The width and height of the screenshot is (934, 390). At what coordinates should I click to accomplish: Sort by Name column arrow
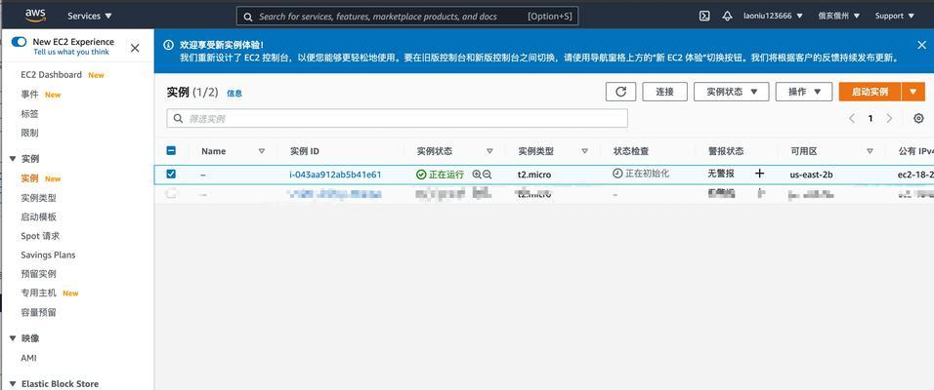tap(262, 151)
